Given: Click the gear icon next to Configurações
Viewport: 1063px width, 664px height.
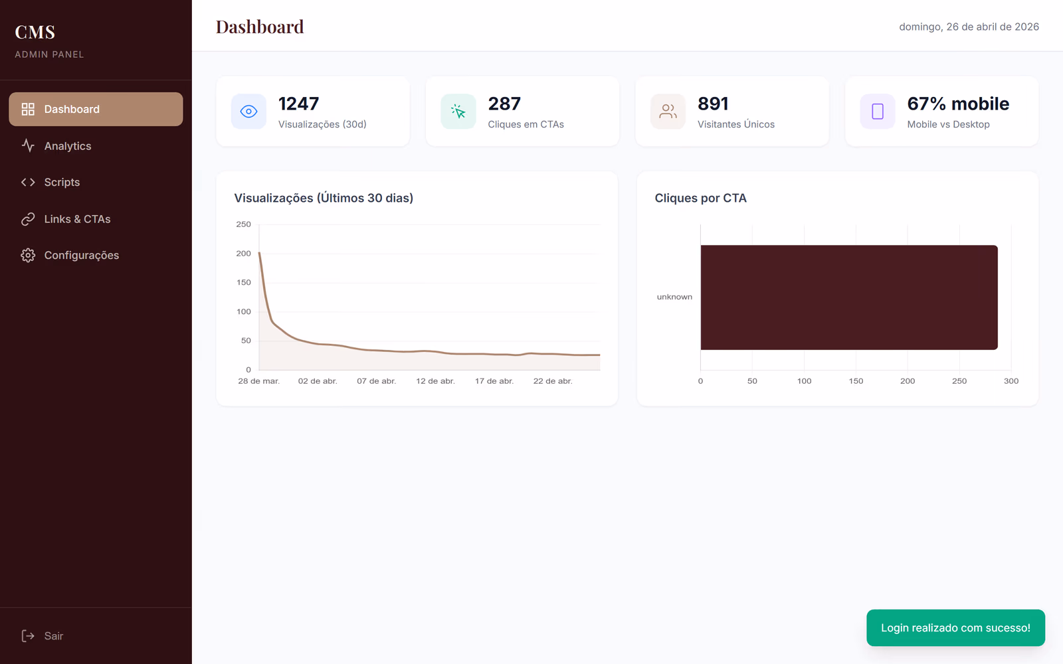Looking at the screenshot, I should pyautogui.click(x=28, y=255).
